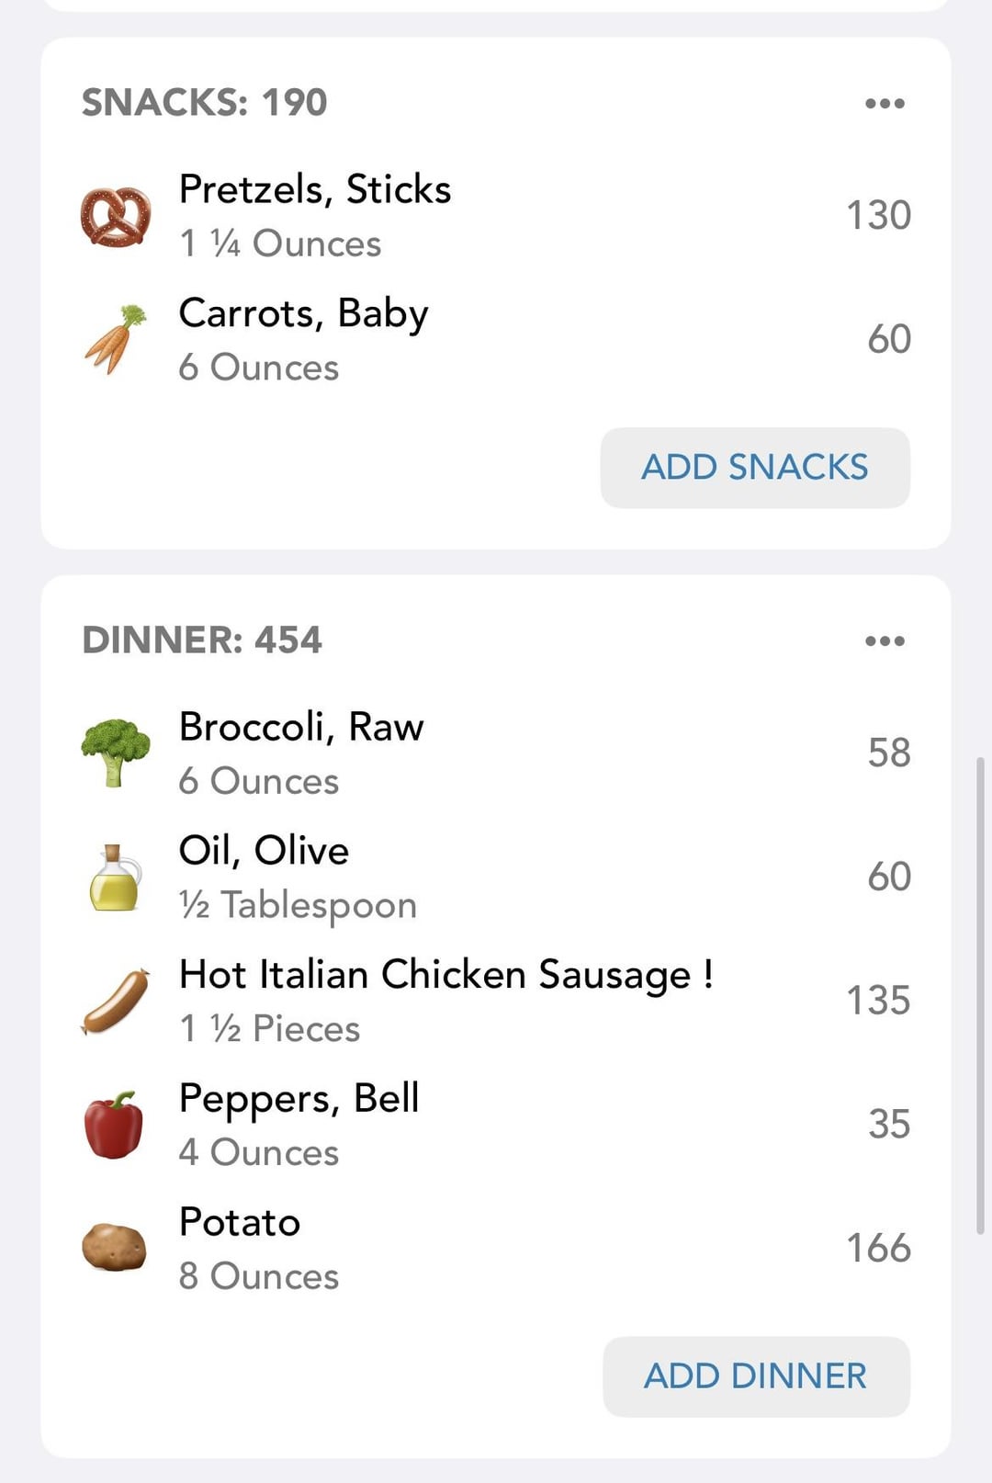992x1483 pixels.
Task: Tap the 135 calorie value for sausage
Action: coord(878,1001)
